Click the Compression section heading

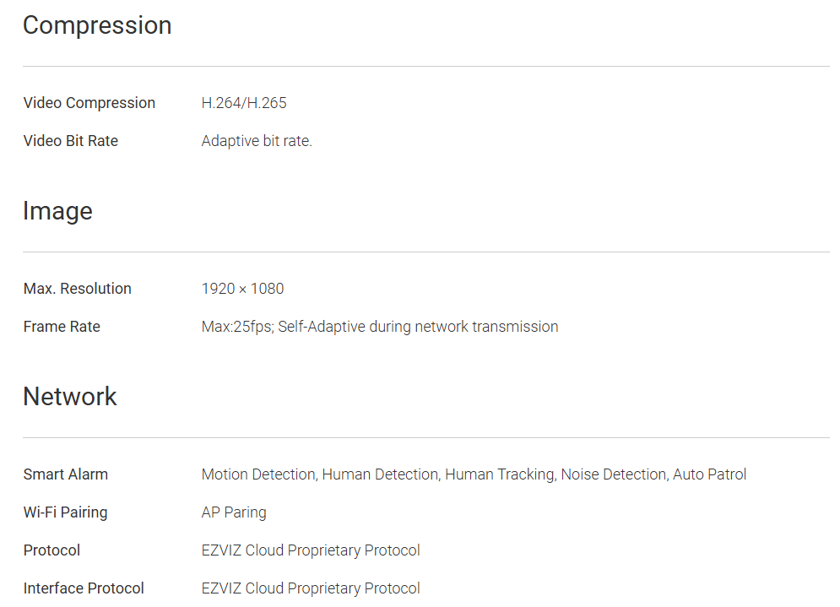click(97, 25)
